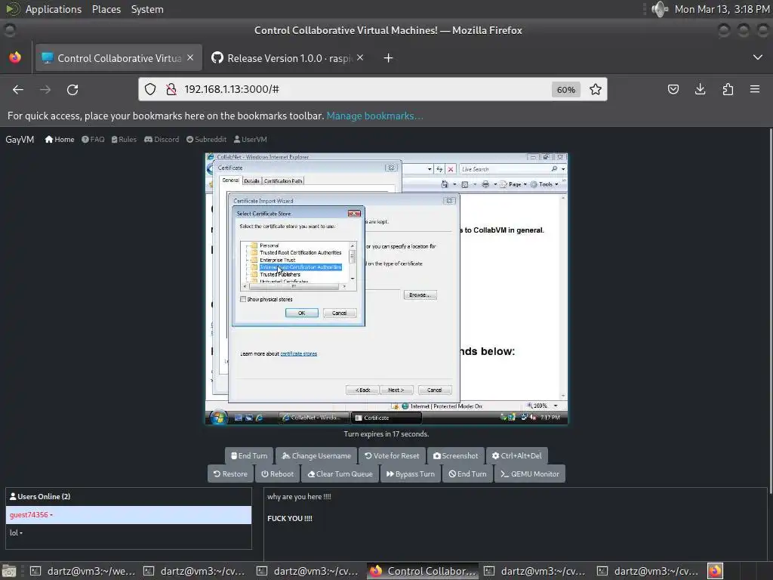Click the show desktop icon in bottom panel

(9, 571)
